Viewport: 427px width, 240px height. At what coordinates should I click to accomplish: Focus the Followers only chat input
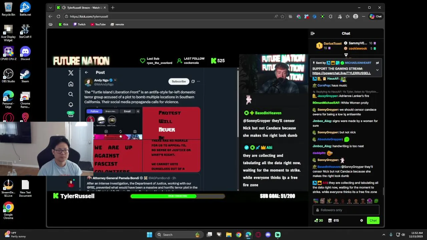[x=346, y=210]
